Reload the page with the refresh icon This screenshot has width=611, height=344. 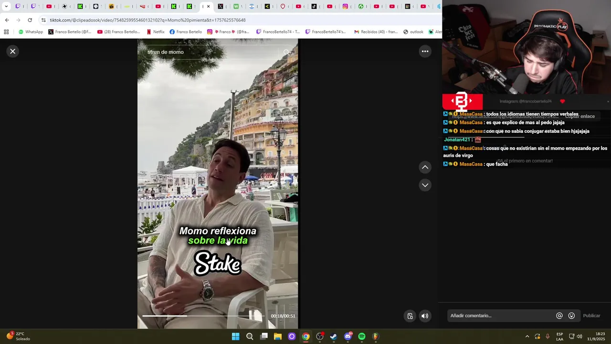(30, 20)
